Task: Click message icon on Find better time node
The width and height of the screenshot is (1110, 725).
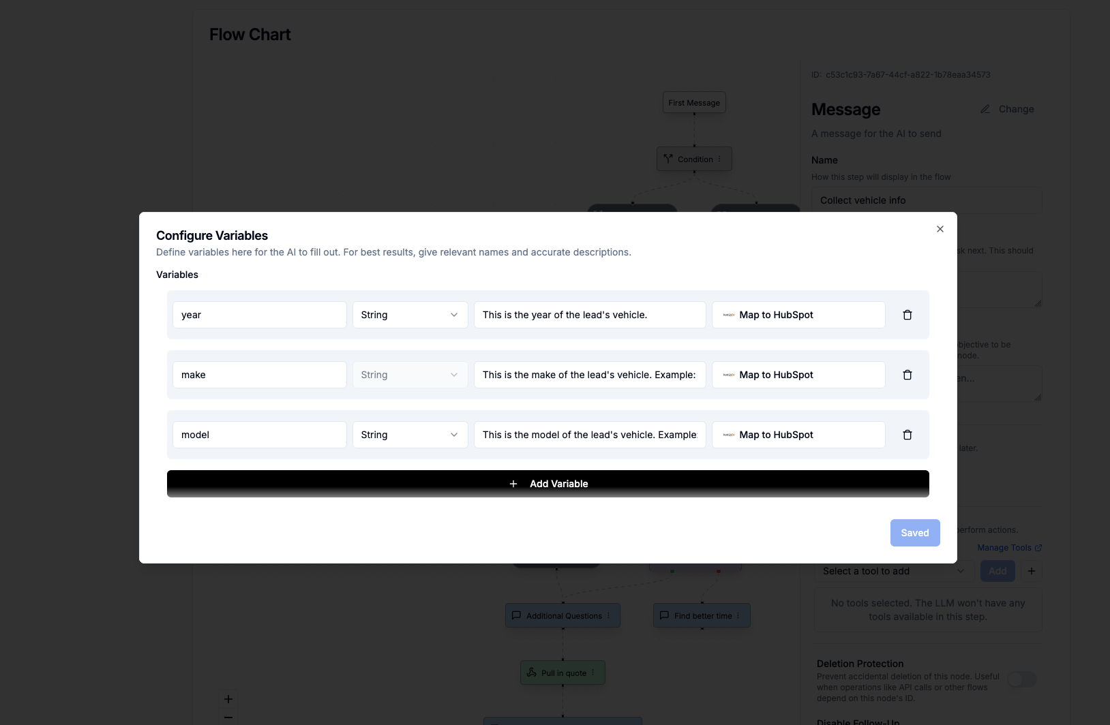Action: click(664, 615)
